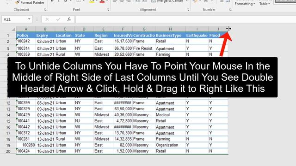Screen dimensions: 296x166
Task: Click inside the Name Box showing A21
Action: point(15,19)
